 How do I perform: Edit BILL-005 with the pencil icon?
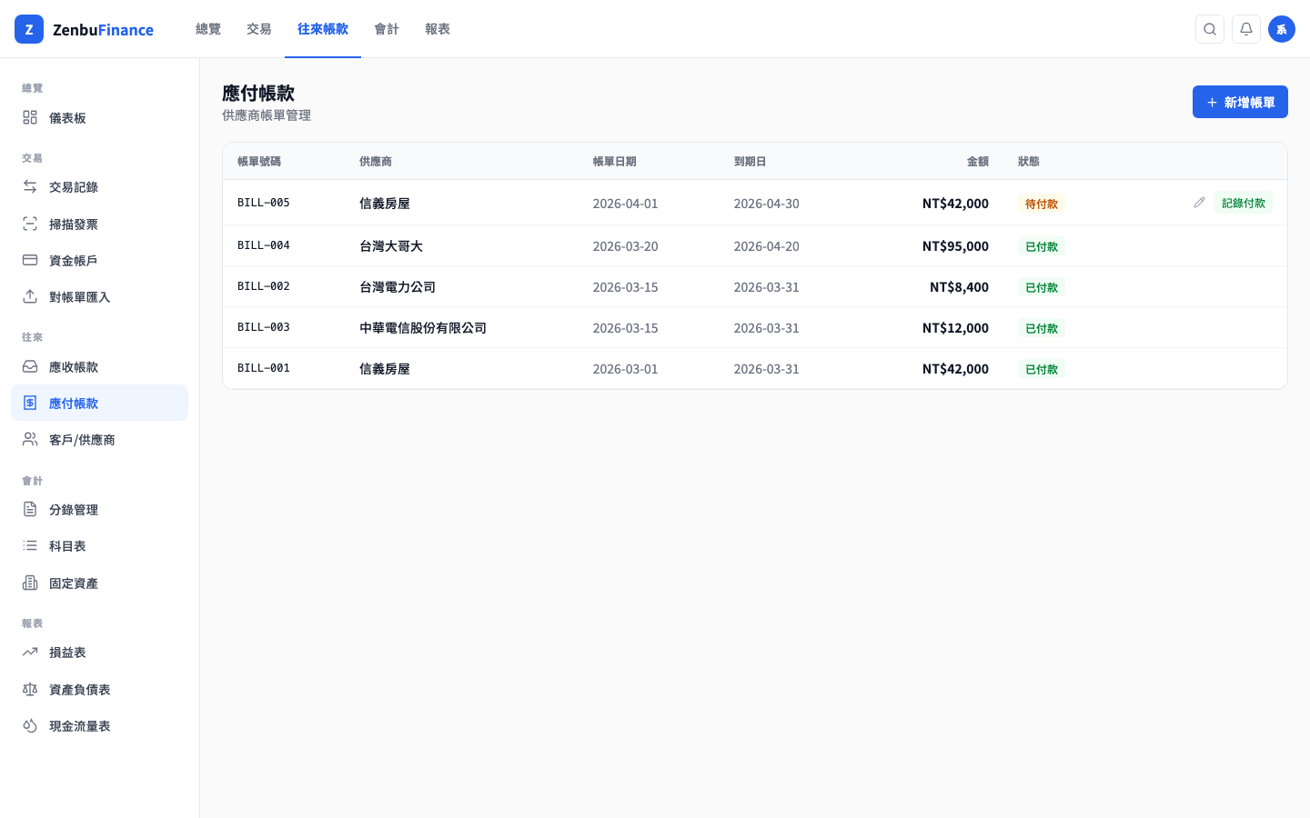coord(1199,203)
